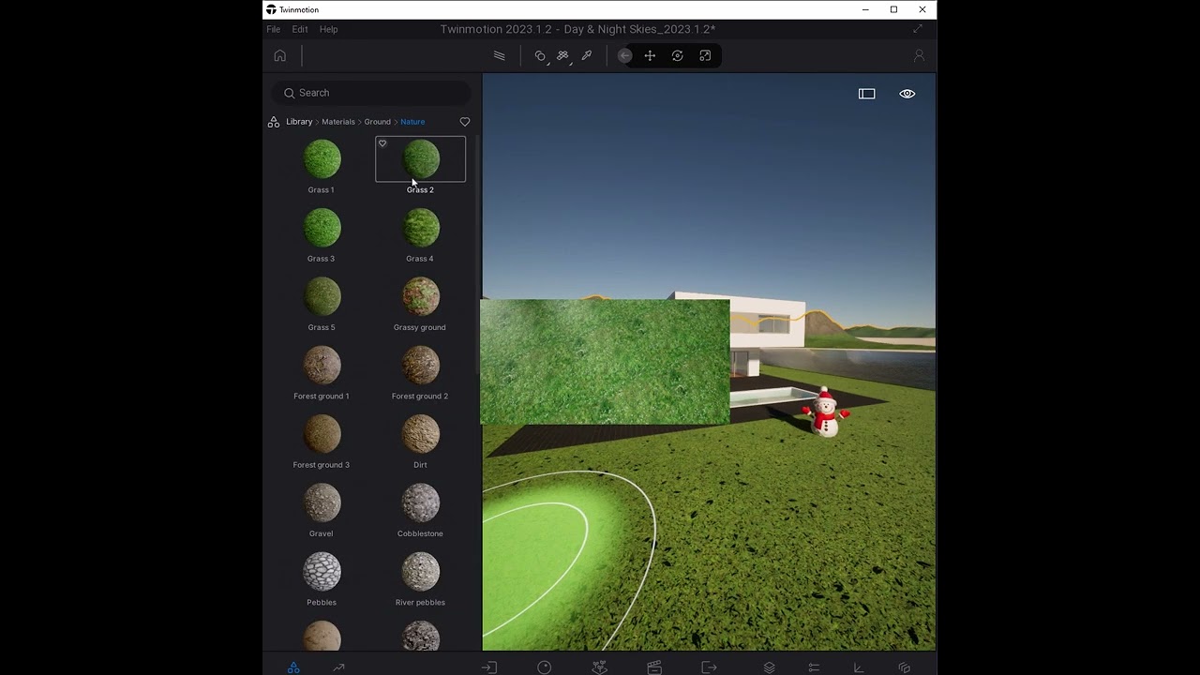Maximize the Twinmotion window
1200x675 pixels.
point(893,9)
